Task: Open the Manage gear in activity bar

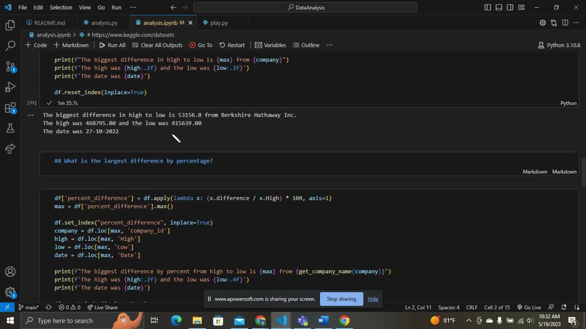Action: click(x=10, y=292)
